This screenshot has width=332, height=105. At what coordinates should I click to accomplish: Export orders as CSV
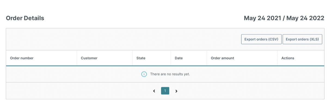click(261, 39)
